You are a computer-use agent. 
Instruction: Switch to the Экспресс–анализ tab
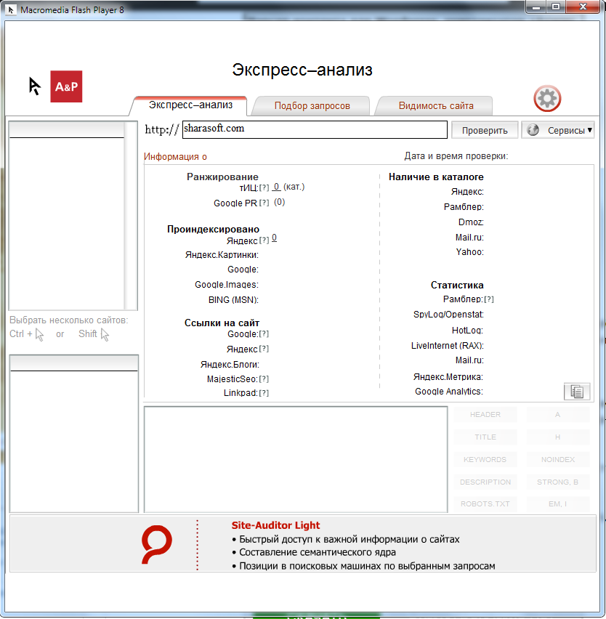(x=190, y=105)
